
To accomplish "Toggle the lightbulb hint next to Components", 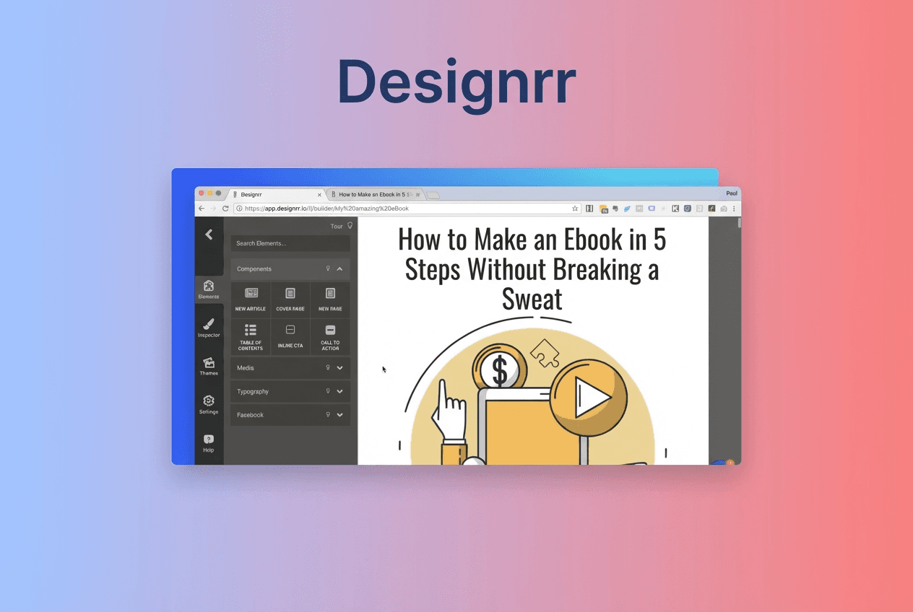I will pos(329,268).
